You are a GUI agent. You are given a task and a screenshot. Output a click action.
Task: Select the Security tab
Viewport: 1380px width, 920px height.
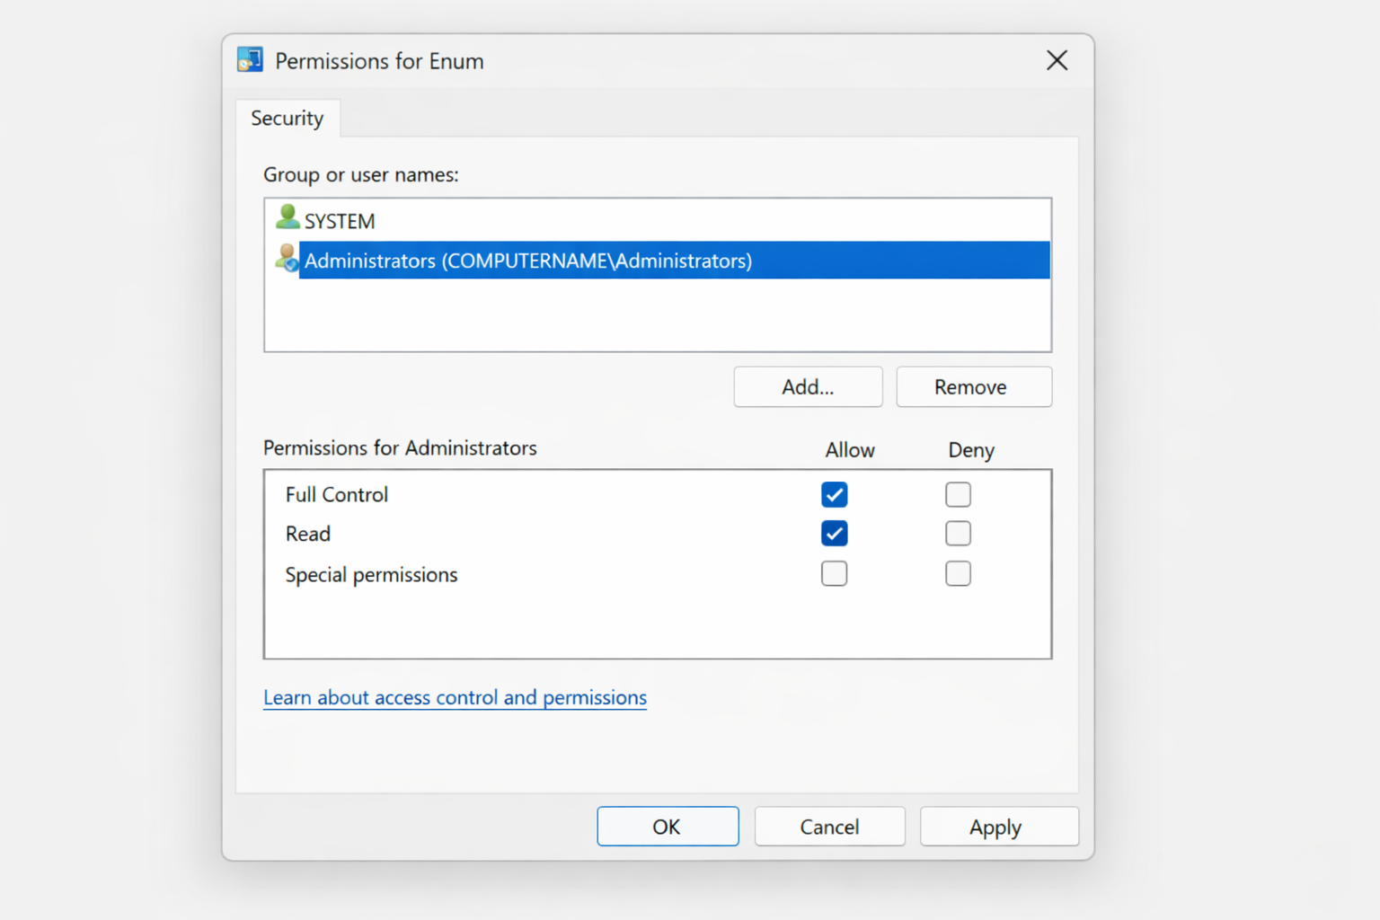[x=287, y=118]
